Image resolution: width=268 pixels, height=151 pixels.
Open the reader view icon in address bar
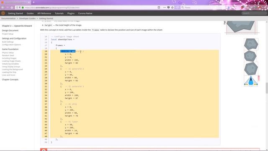[x=159, y=8]
